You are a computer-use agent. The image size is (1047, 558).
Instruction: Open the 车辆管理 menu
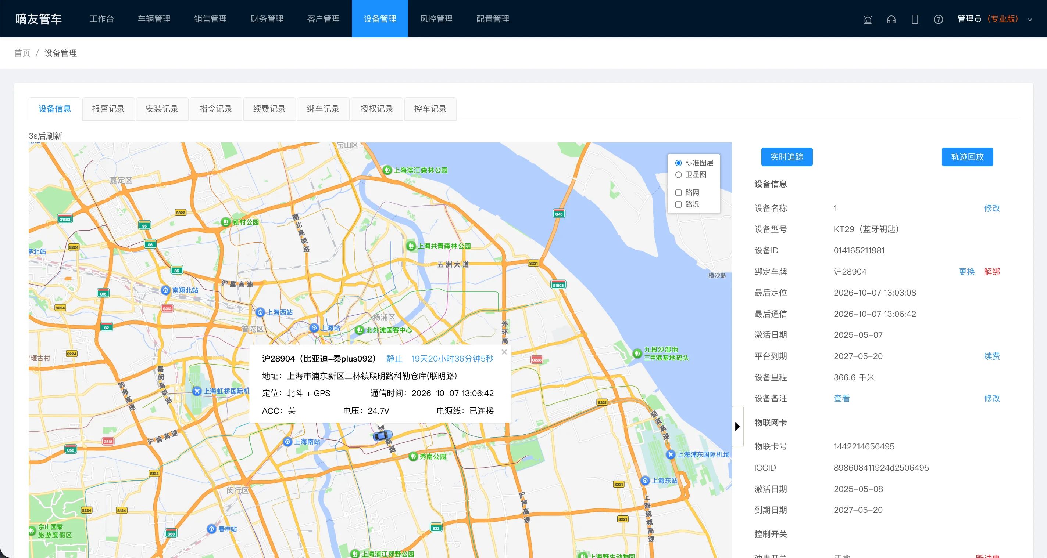[x=154, y=19]
